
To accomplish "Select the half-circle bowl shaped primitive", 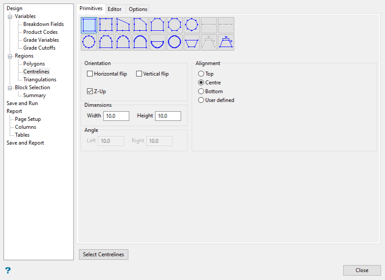I will click(x=158, y=42).
